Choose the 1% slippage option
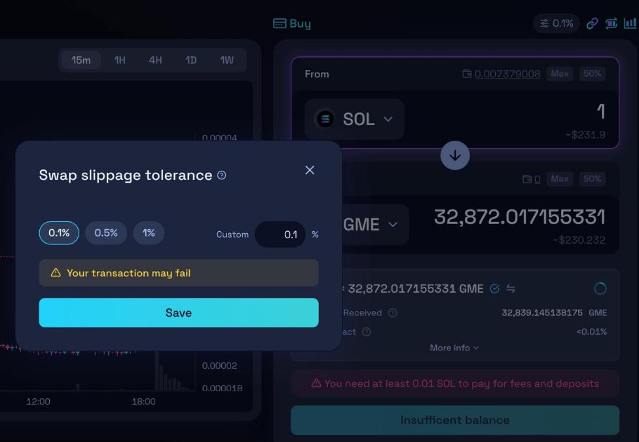The width and height of the screenshot is (639, 442). tap(149, 233)
